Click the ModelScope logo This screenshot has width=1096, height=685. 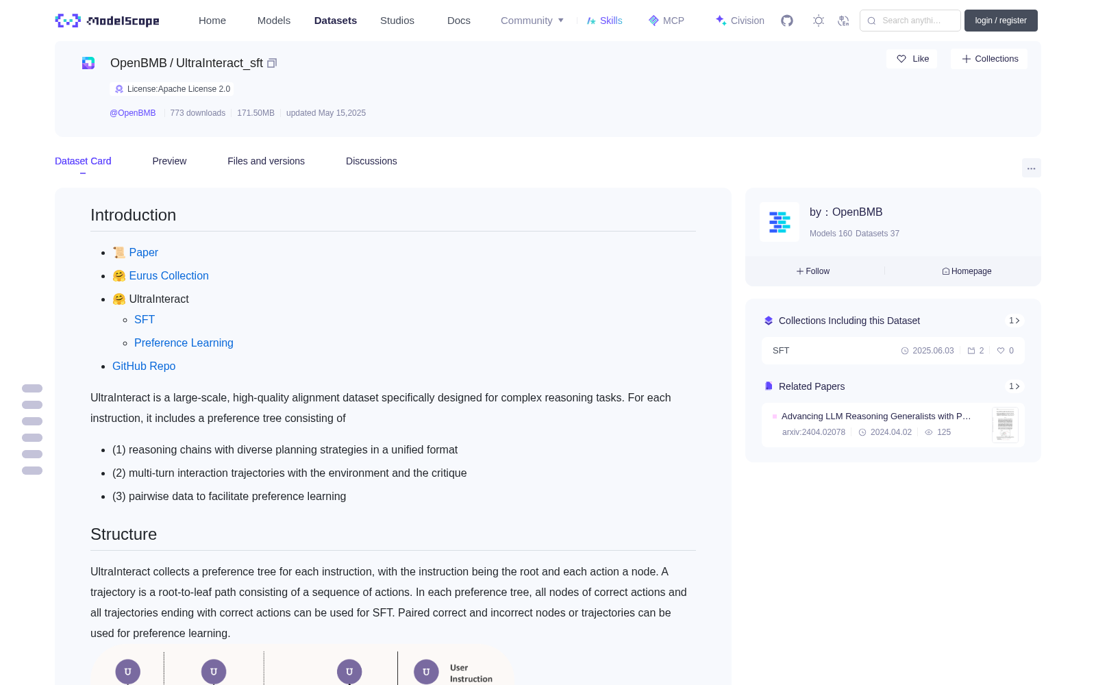click(107, 21)
